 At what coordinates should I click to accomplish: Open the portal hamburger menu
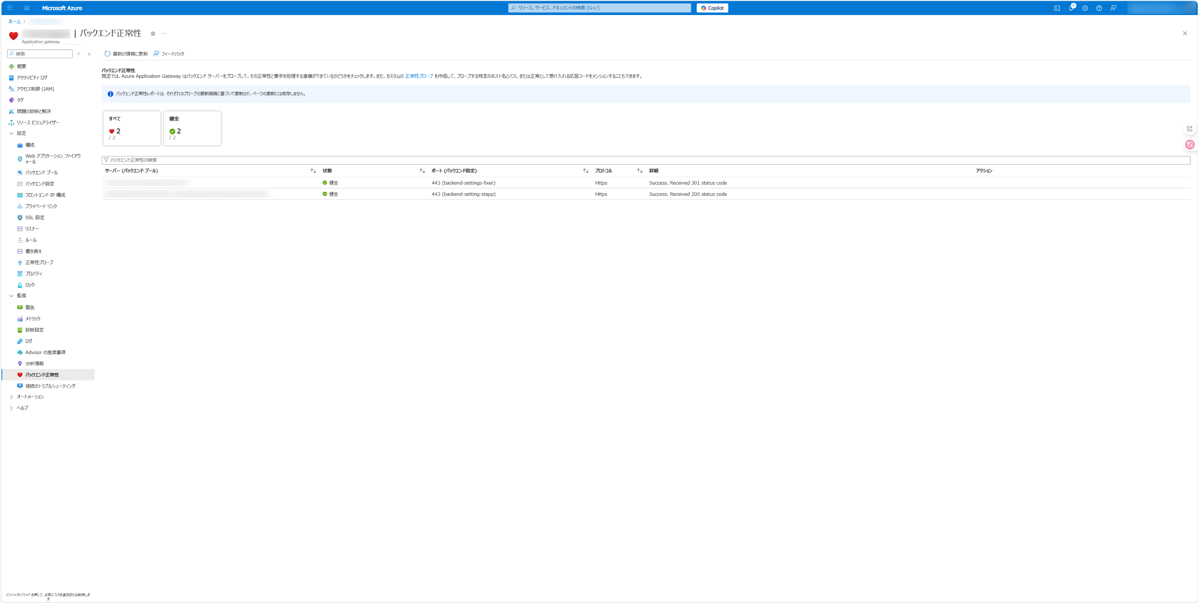point(26,8)
